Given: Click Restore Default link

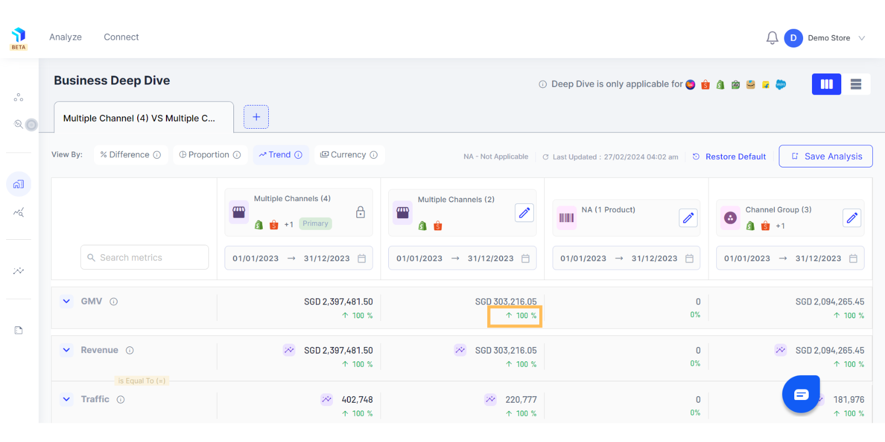Looking at the screenshot, I should point(730,156).
